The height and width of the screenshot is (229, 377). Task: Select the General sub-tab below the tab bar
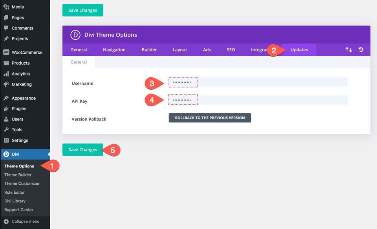click(79, 62)
